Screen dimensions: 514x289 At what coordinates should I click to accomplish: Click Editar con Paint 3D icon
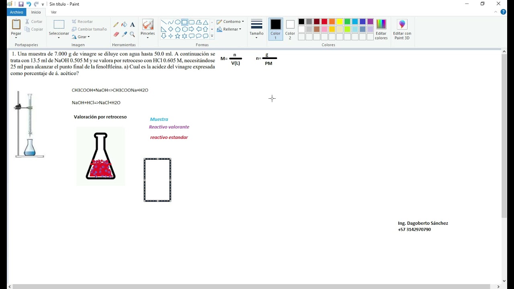pyautogui.click(x=402, y=24)
